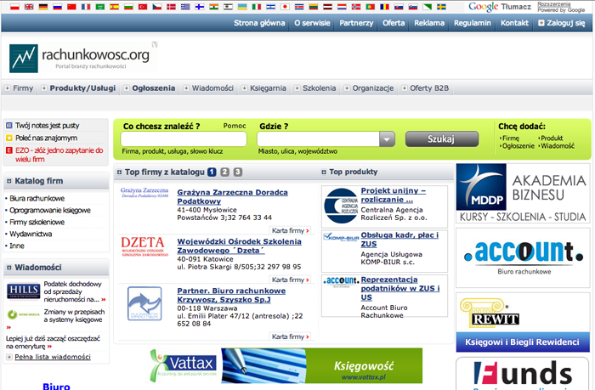Select the Danish flag language icon
This screenshot has width=595, height=390.
coord(171,7)
